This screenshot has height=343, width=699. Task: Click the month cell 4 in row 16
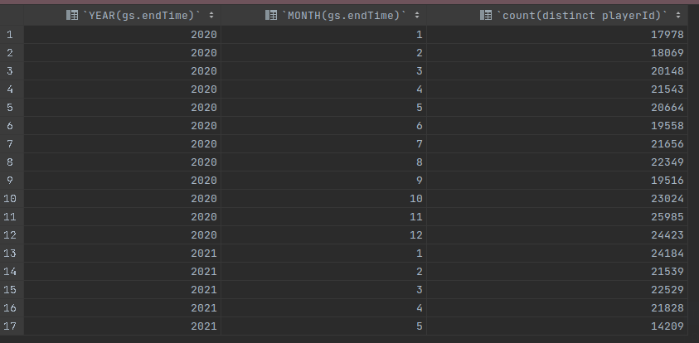pos(323,308)
